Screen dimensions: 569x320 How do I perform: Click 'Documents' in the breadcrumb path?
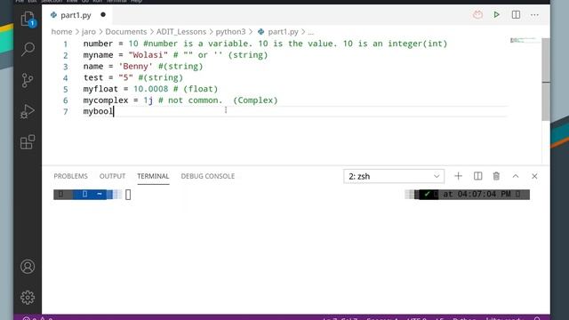pos(126,32)
